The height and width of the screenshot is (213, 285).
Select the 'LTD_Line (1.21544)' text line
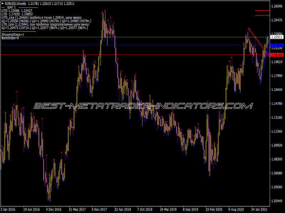(x=46, y=24)
